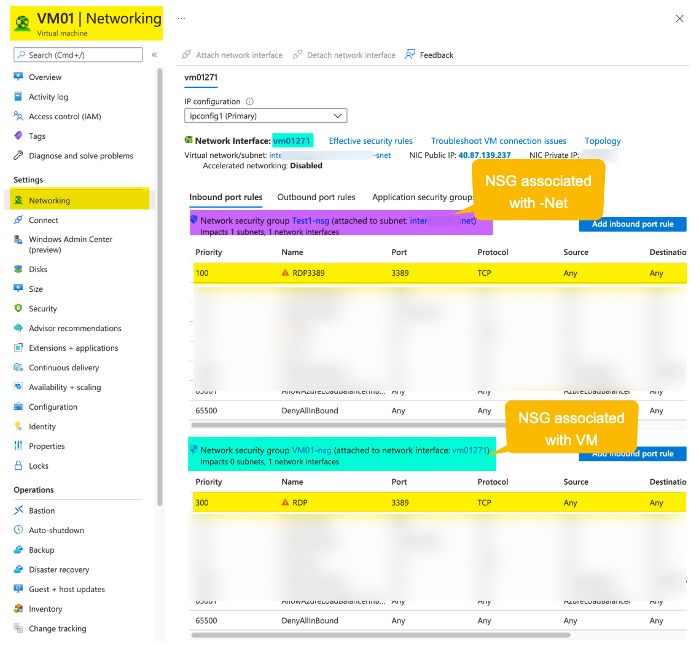This screenshot has height=645, width=699.
Task: Open Diagnose and solve problems wrench icon
Action: 18,155
